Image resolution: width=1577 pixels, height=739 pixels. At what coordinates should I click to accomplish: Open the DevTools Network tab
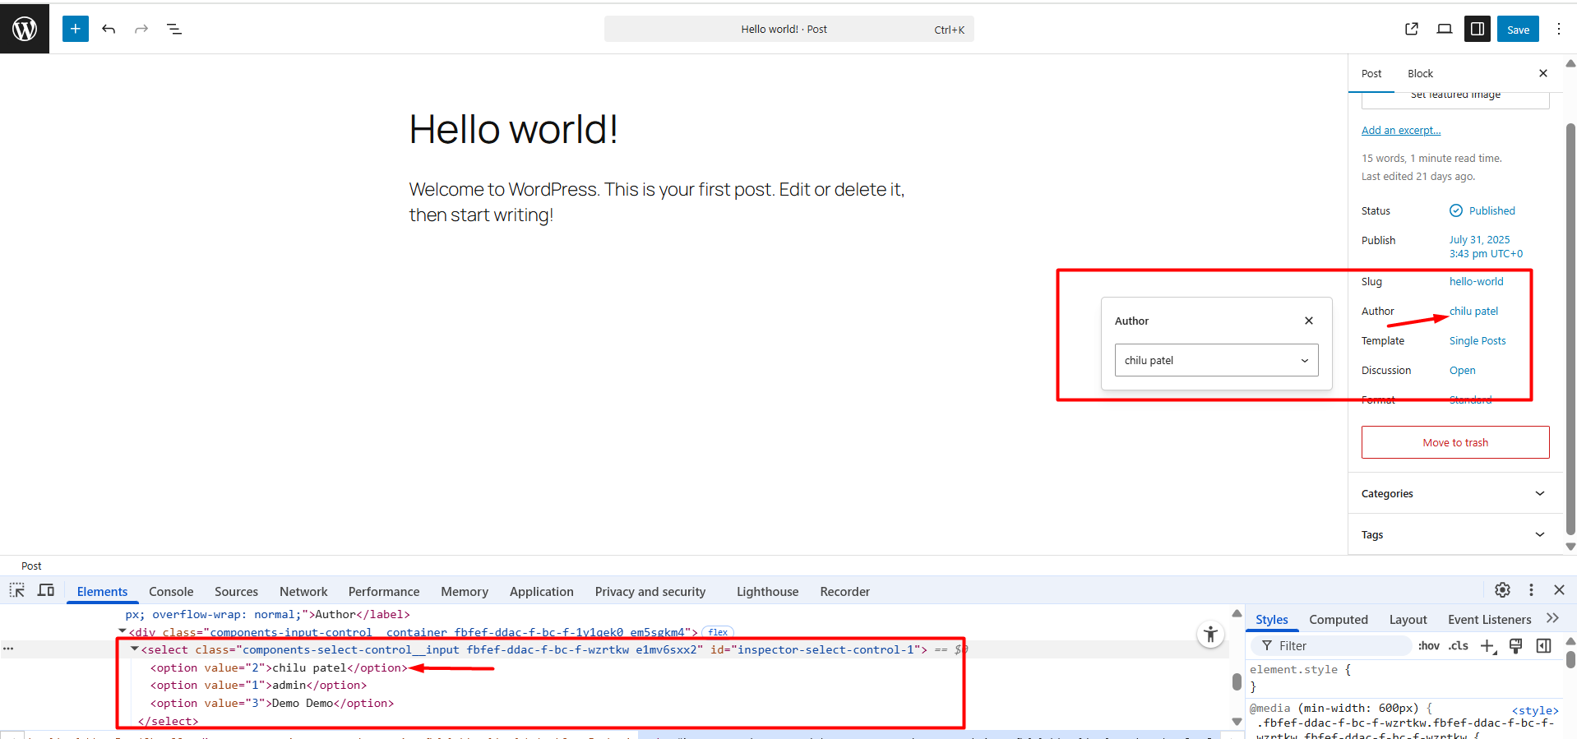pyautogui.click(x=303, y=592)
